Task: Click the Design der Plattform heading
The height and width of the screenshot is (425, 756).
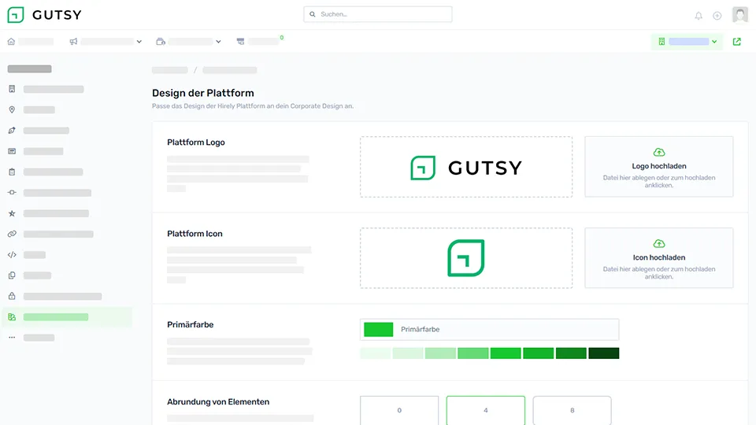Action: tap(203, 93)
